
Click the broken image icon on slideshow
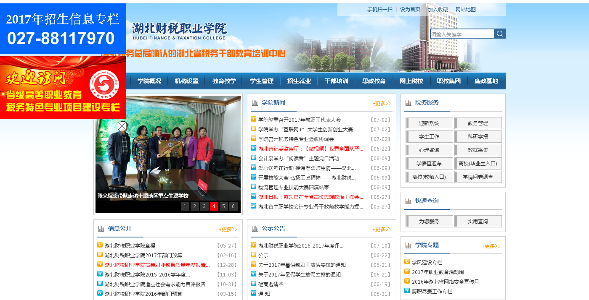[x=122, y=126]
